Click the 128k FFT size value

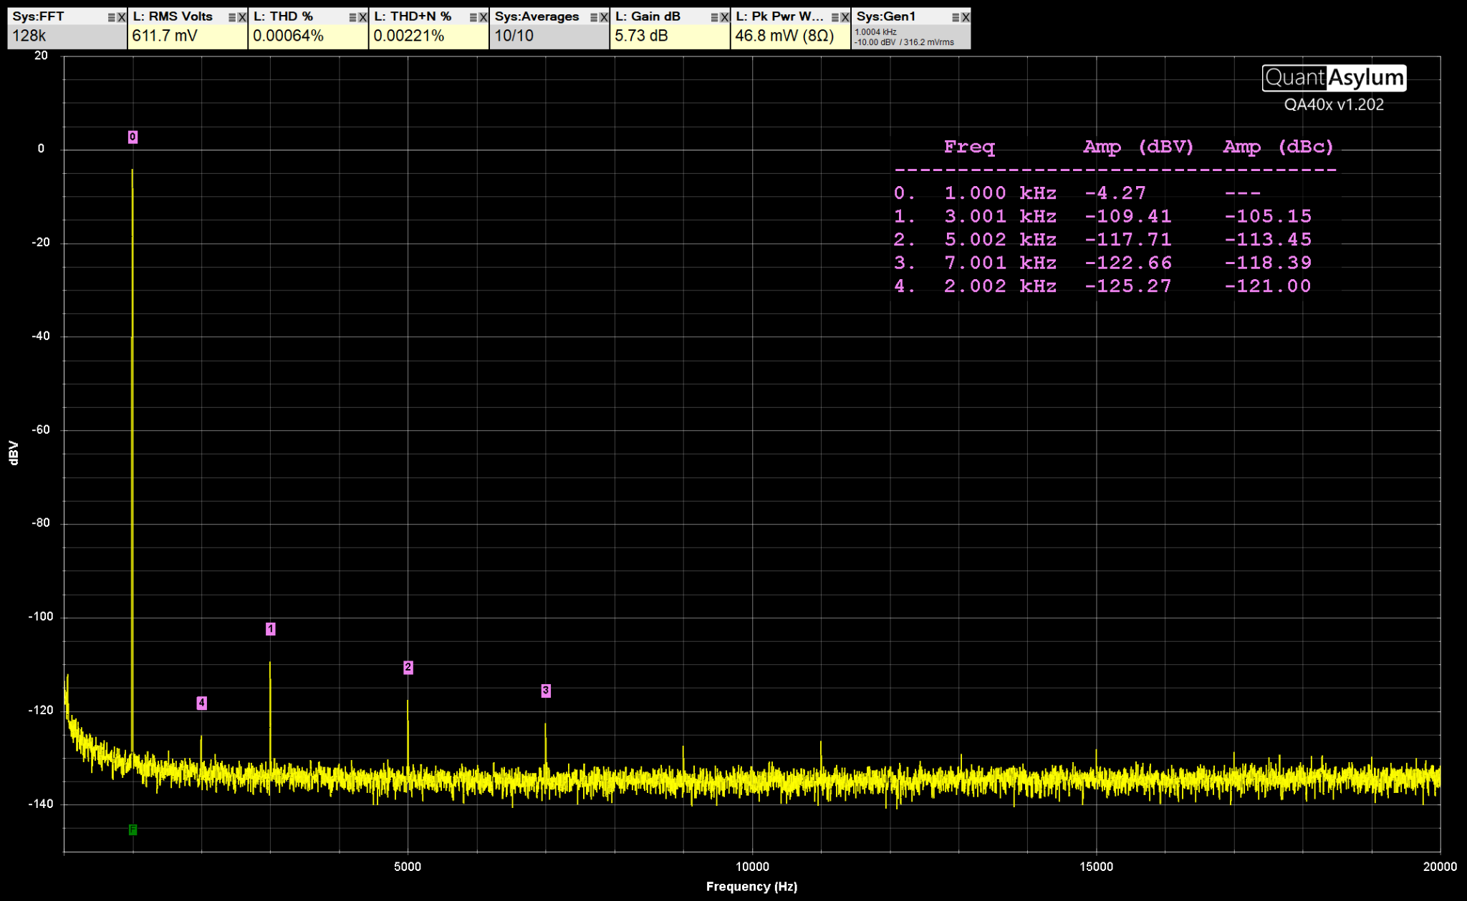tap(29, 36)
